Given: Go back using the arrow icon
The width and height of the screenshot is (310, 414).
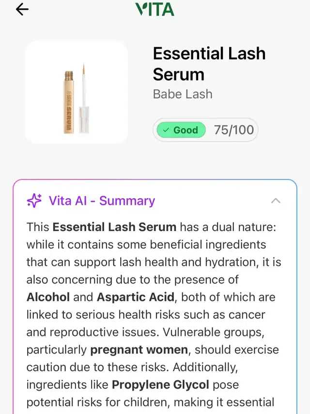Looking at the screenshot, I should tap(22, 9).
